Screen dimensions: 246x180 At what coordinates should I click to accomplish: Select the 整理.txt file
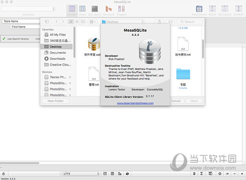(94, 76)
